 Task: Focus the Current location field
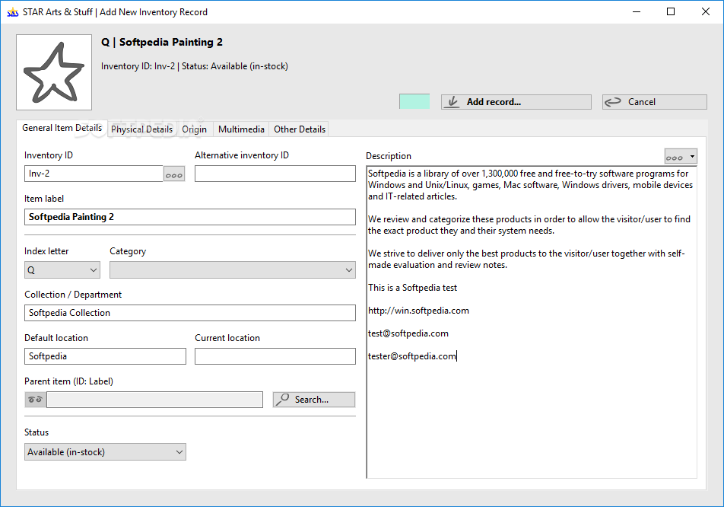pos(275,356)
